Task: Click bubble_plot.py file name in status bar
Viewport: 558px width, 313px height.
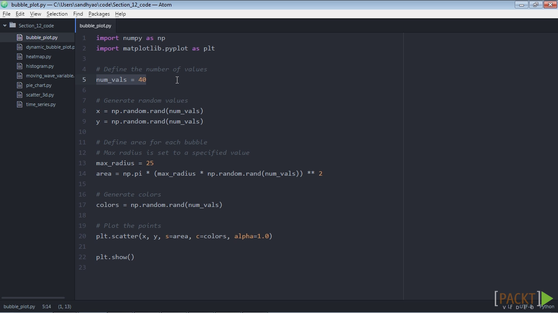Action: (19, 306)
